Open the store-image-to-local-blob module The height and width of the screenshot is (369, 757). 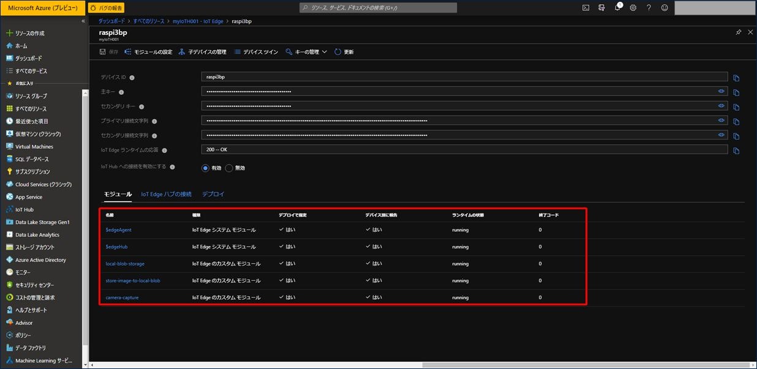pyautogui.click(x=132, y=280)
